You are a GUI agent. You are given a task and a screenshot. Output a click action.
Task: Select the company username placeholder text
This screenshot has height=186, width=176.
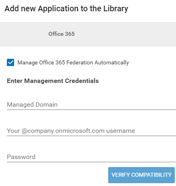(71, 131)
